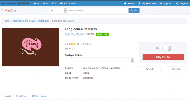The height and width of the screenshot is (100, 190).
Task: Click the Buy It Now button
Action: tap(163, 57)
